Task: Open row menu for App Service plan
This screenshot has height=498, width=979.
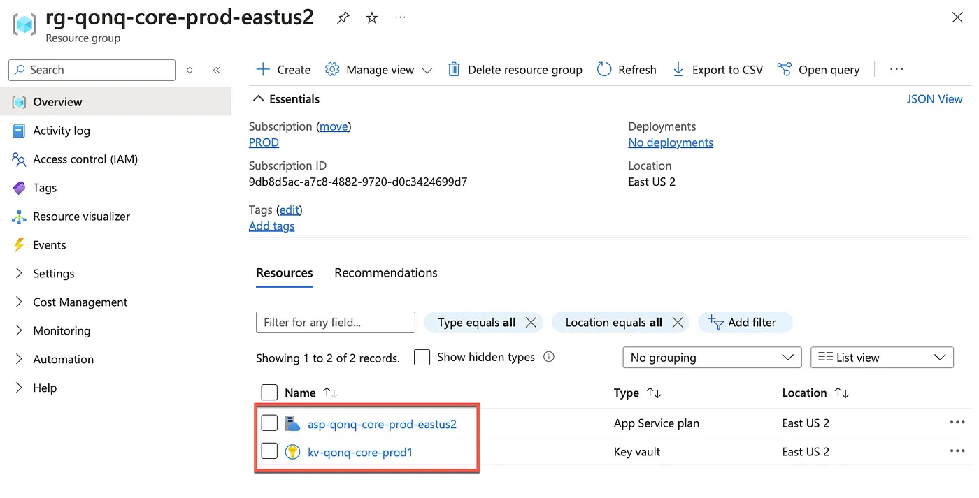Action: [x=957, y=423]
